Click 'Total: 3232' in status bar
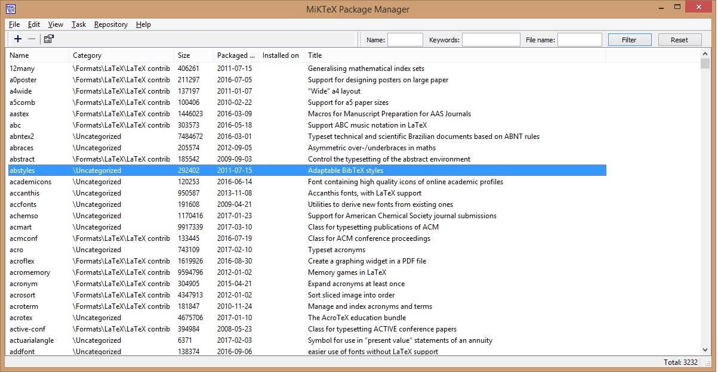 (680, 362)
